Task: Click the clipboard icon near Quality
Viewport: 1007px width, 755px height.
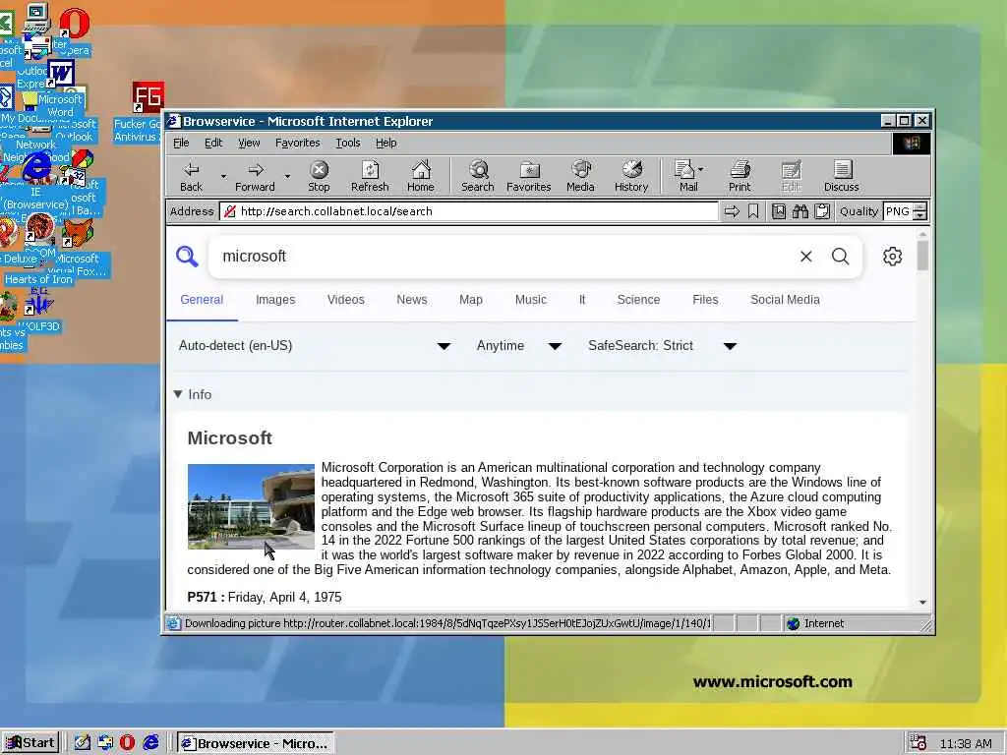Action: tap(822, 211)
